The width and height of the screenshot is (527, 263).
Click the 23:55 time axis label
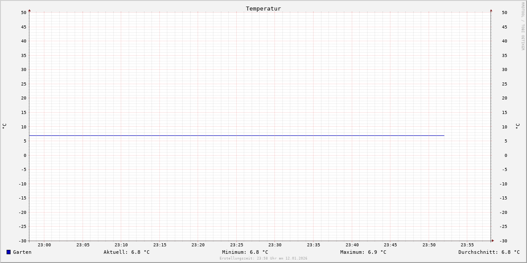467,245
